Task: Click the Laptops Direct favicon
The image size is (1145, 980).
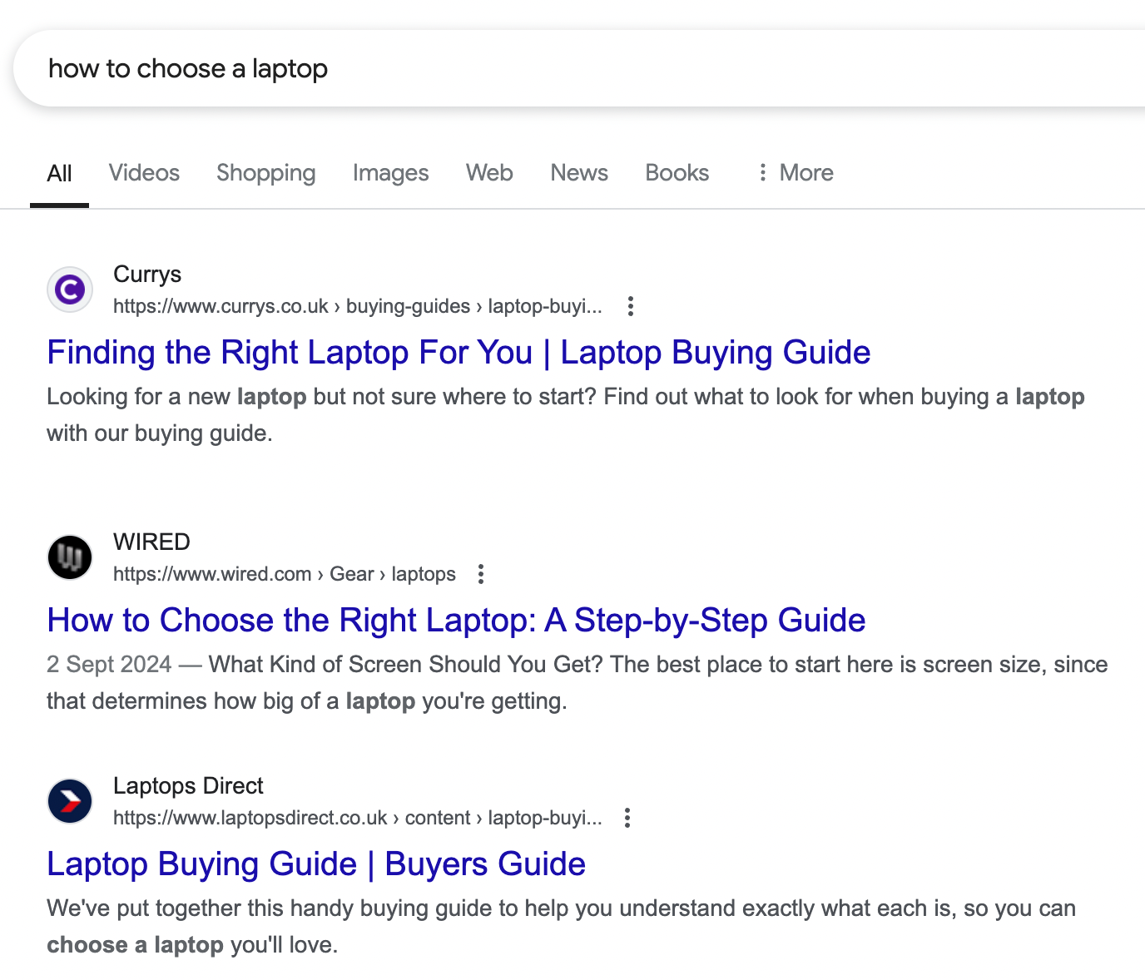Action: pos(69,800)
